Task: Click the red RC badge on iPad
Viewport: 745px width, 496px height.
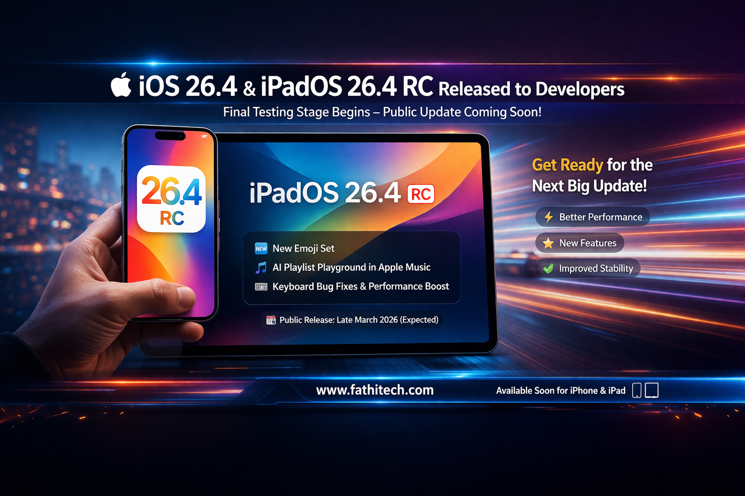Action: [x=421, y=194]
